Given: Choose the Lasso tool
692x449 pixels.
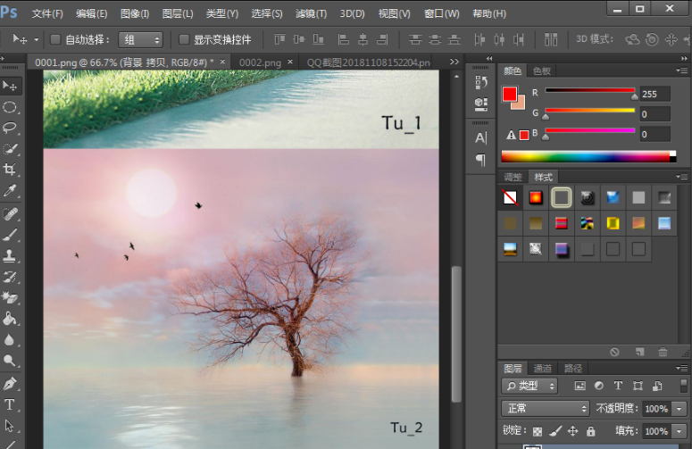Looking at the screenshot, I should (x=10, y=128).
